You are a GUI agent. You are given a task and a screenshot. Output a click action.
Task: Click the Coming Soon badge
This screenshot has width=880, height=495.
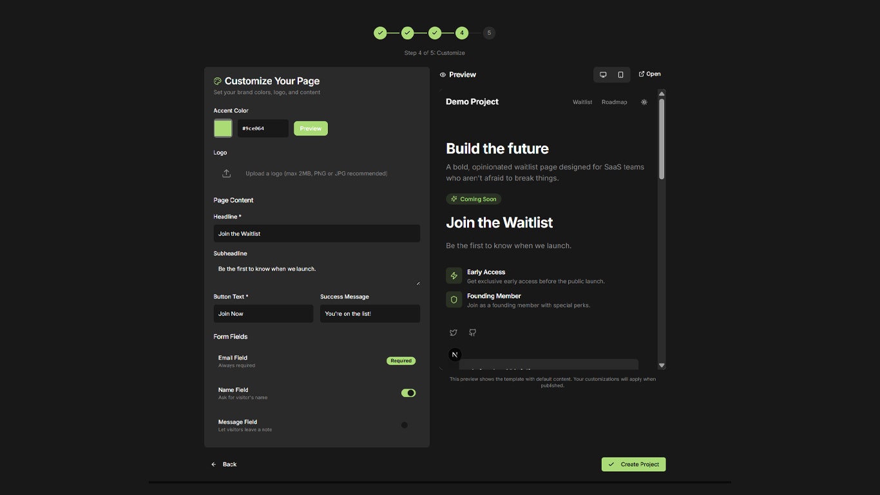pos(473,199)
